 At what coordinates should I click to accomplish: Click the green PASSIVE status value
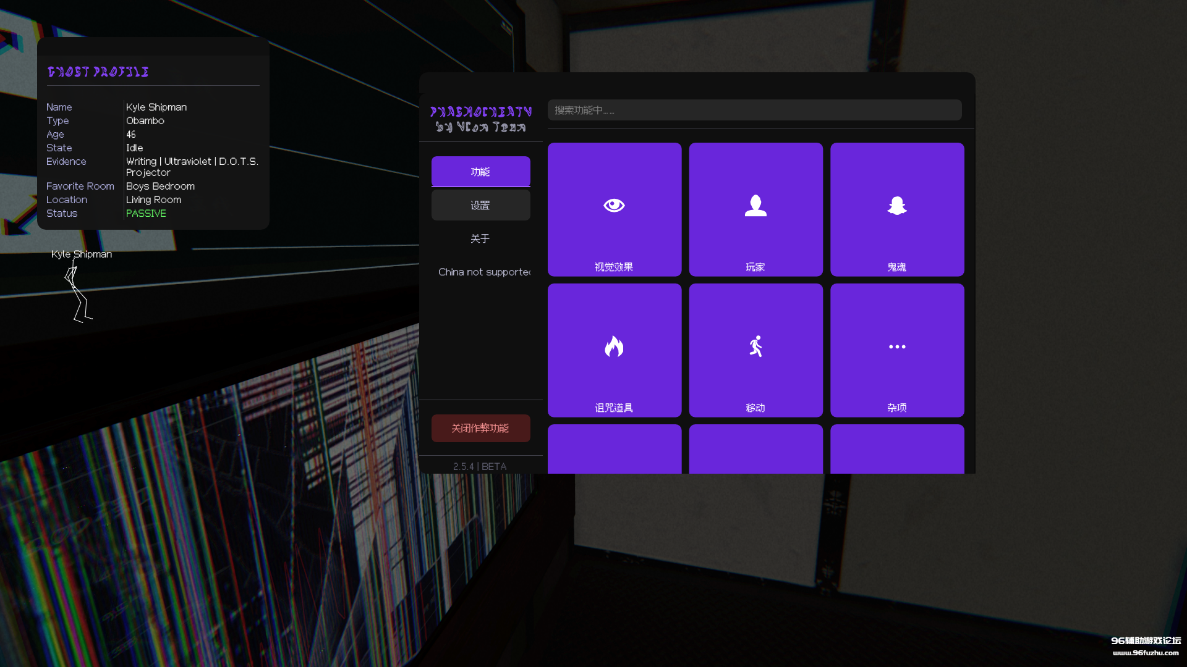pos(146,213)
